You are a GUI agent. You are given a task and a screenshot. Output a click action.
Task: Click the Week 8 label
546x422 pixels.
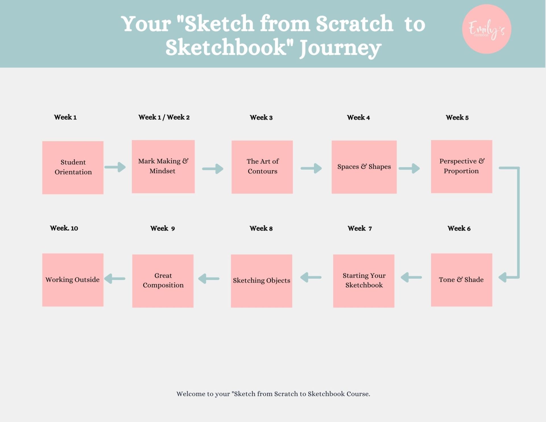pos(261,228)
